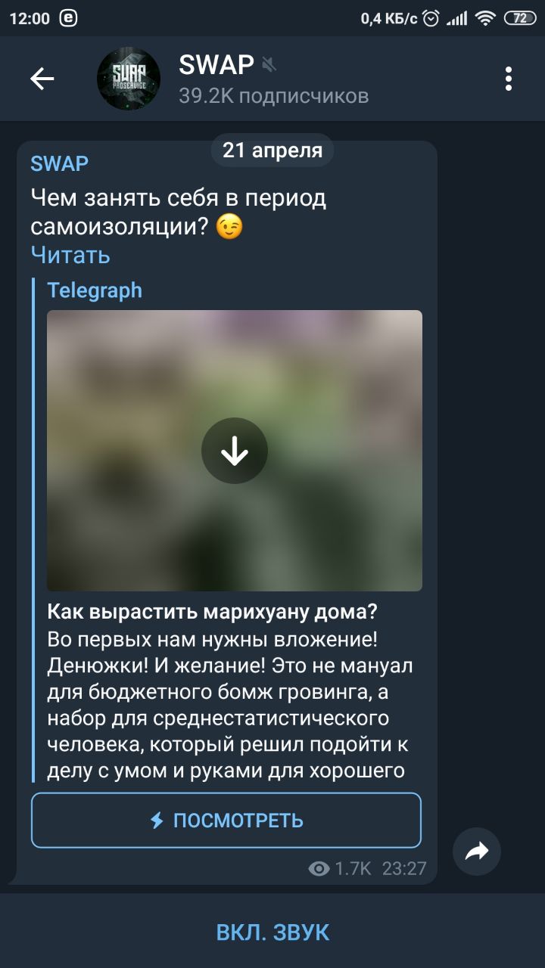Open the Читать link

point(70,255)
